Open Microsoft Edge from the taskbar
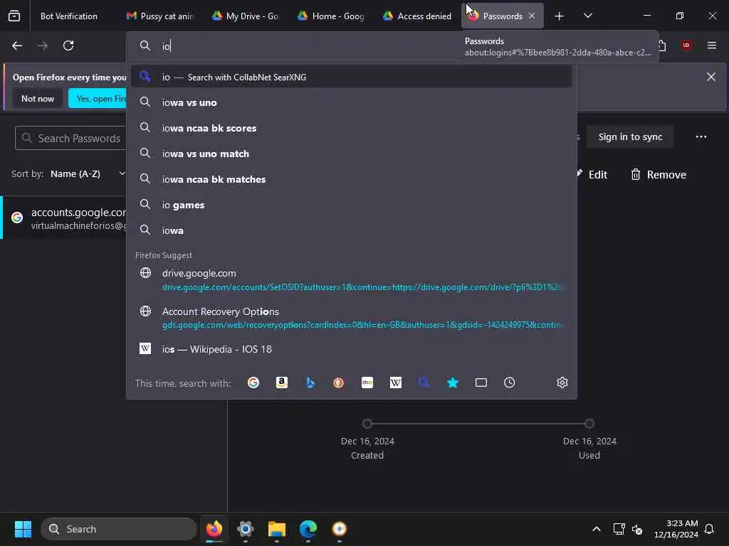 pyautogui.click(x=308, y=529)
